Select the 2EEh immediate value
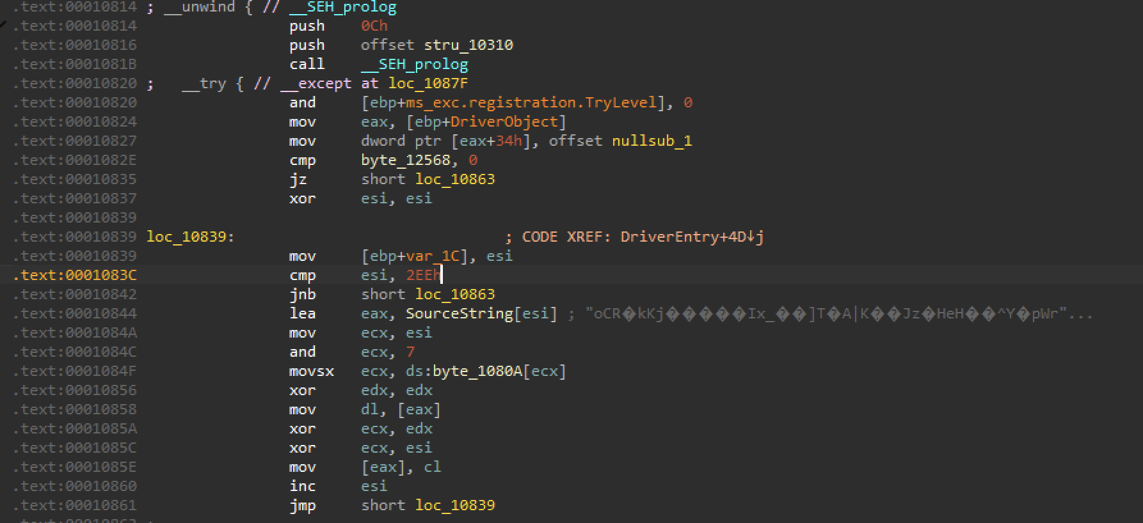Image resolution: width=1143 pixels, height=523 pixels. [423, 275]
